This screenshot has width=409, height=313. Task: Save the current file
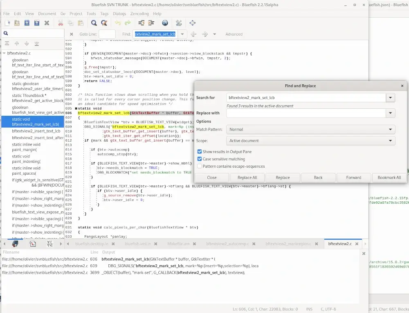pos(27,23)
